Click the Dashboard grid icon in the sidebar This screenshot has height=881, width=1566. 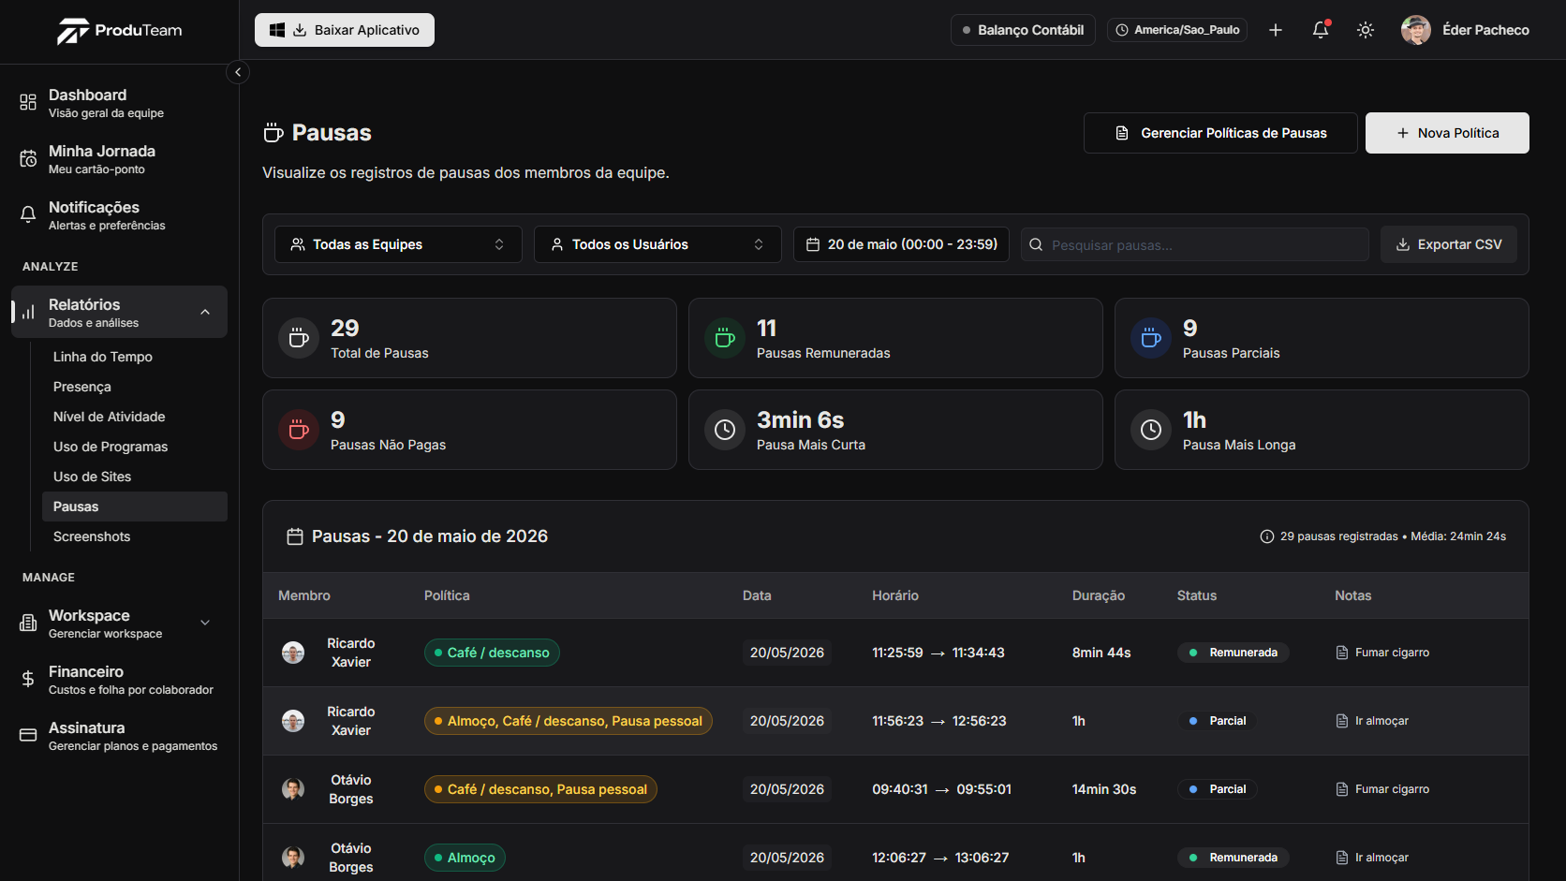[x=28, y=102]
